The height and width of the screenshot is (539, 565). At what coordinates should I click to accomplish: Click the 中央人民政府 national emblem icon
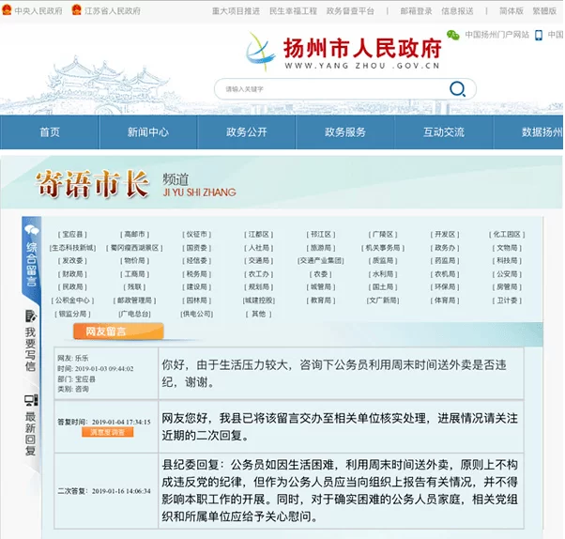(8, 11)
